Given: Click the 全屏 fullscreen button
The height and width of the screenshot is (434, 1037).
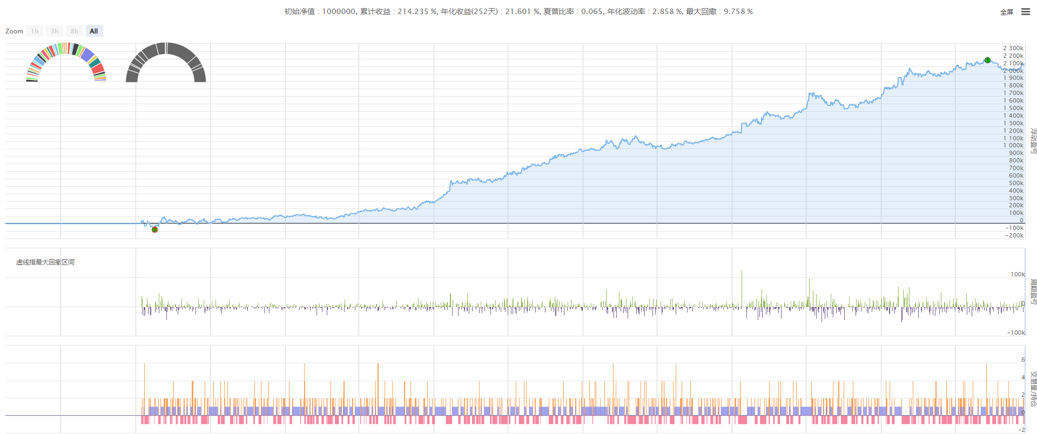Looking at the screenshot, I should (1006, 12).
